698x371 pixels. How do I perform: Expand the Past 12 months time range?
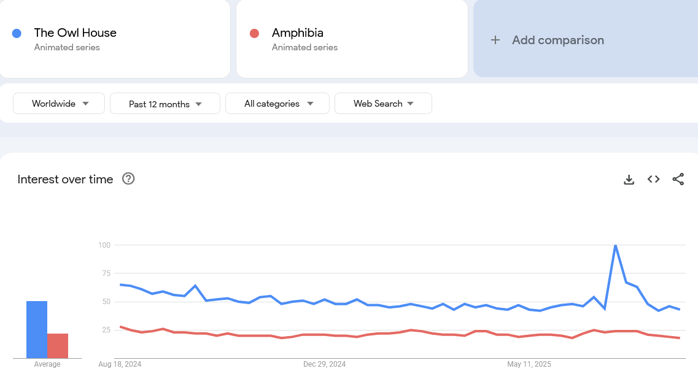click(x=165, y=104)
